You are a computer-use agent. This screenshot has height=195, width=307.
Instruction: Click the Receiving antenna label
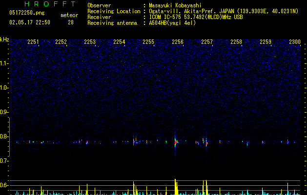coord(112,23)
